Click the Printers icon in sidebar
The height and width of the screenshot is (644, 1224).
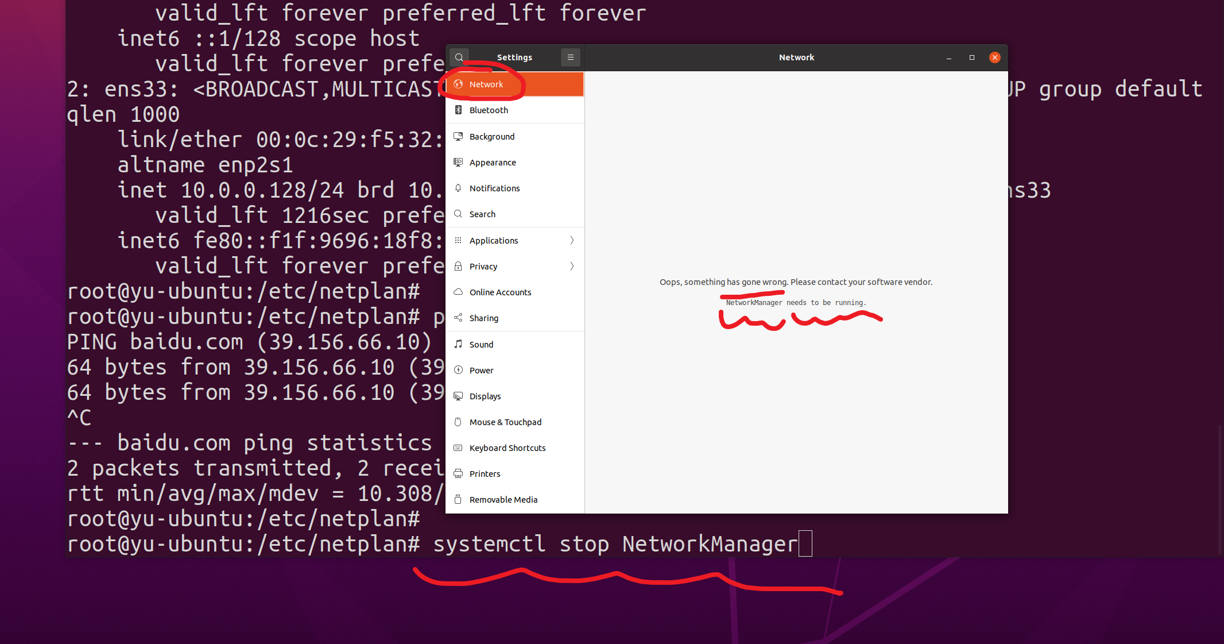click(x=458, y=474)
